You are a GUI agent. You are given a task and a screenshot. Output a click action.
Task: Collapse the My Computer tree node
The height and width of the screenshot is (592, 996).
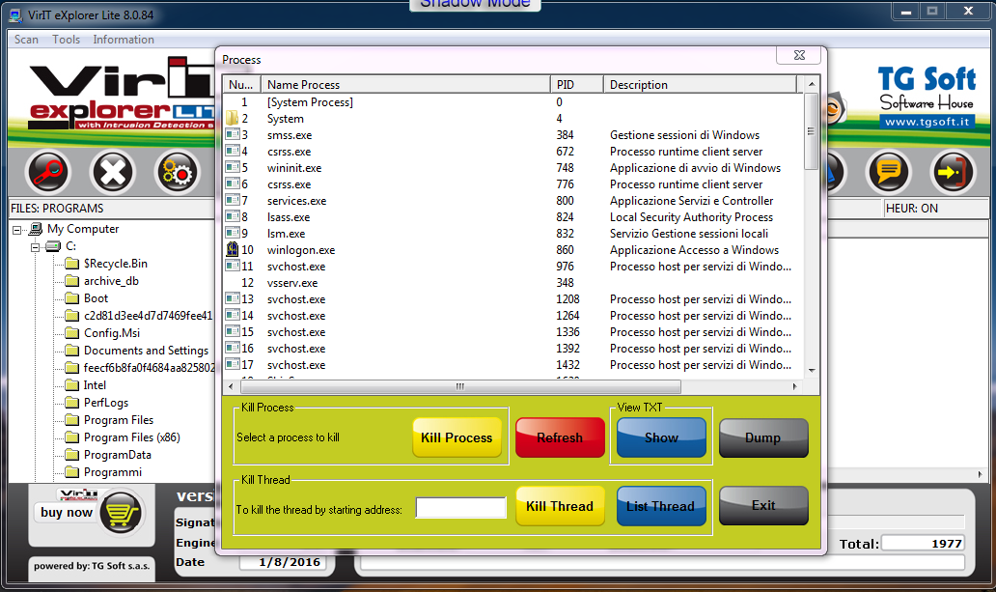pos(17,230)
